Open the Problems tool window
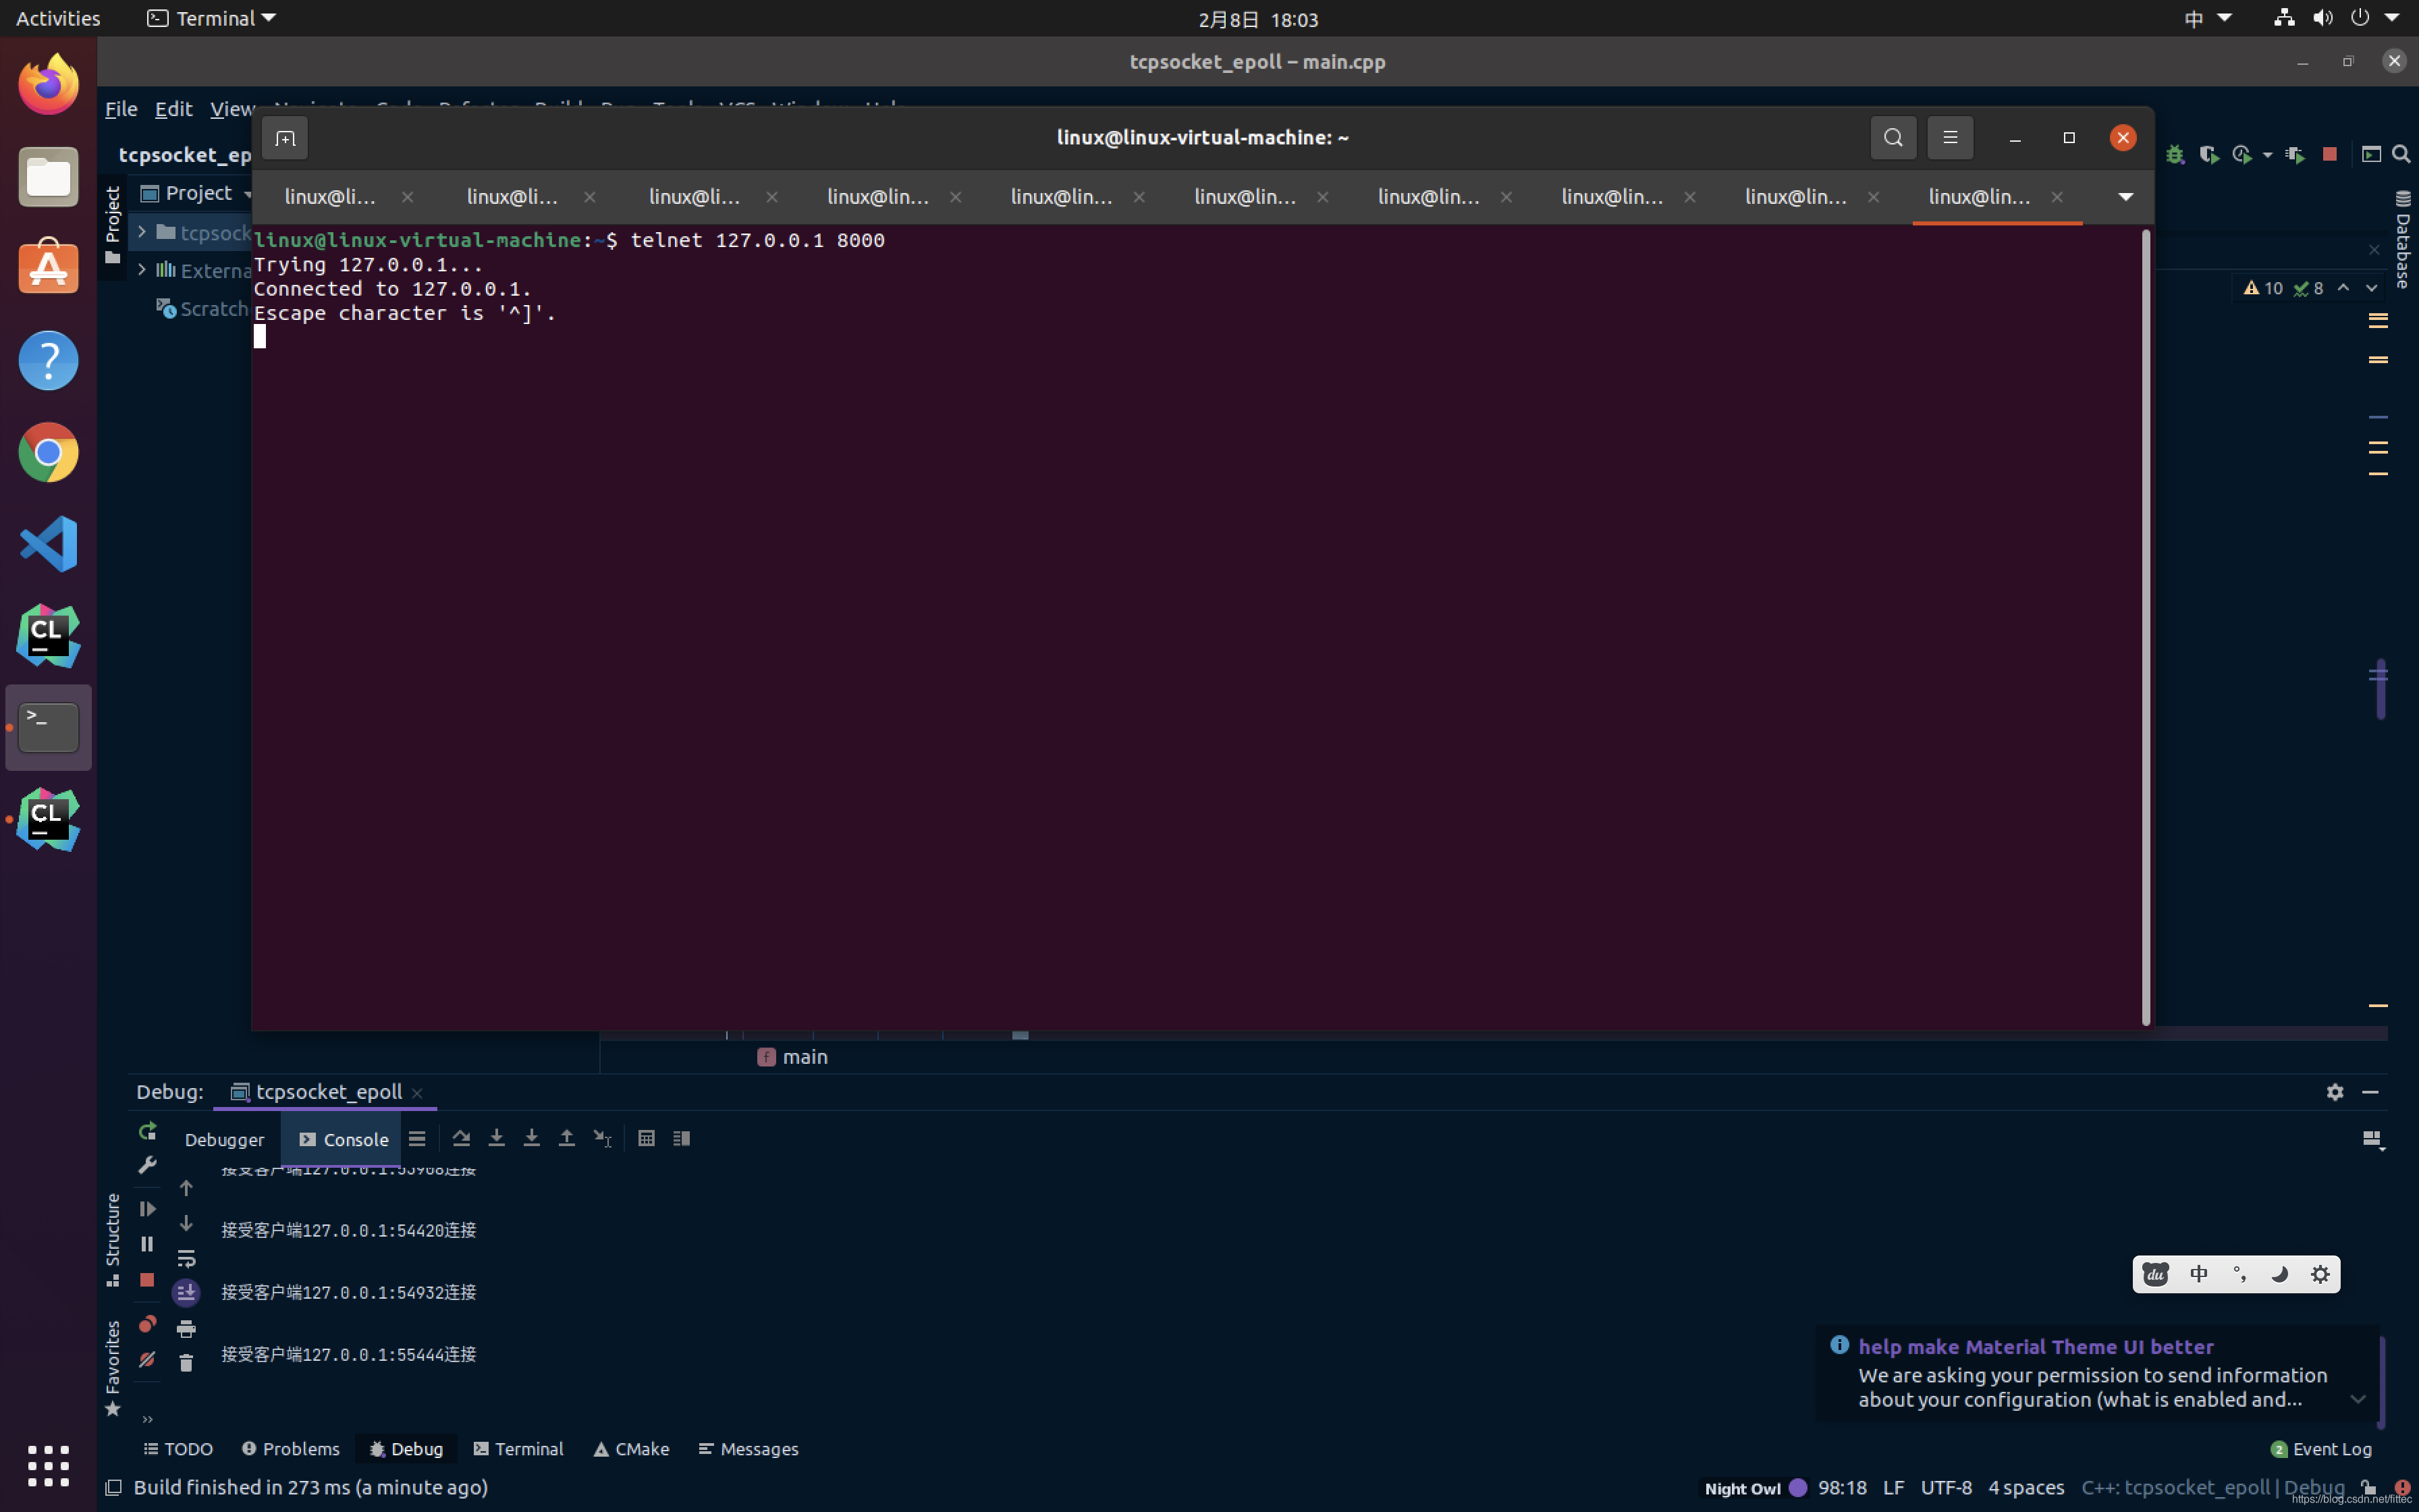2419x1512 pixels. tap(291, 1449)
